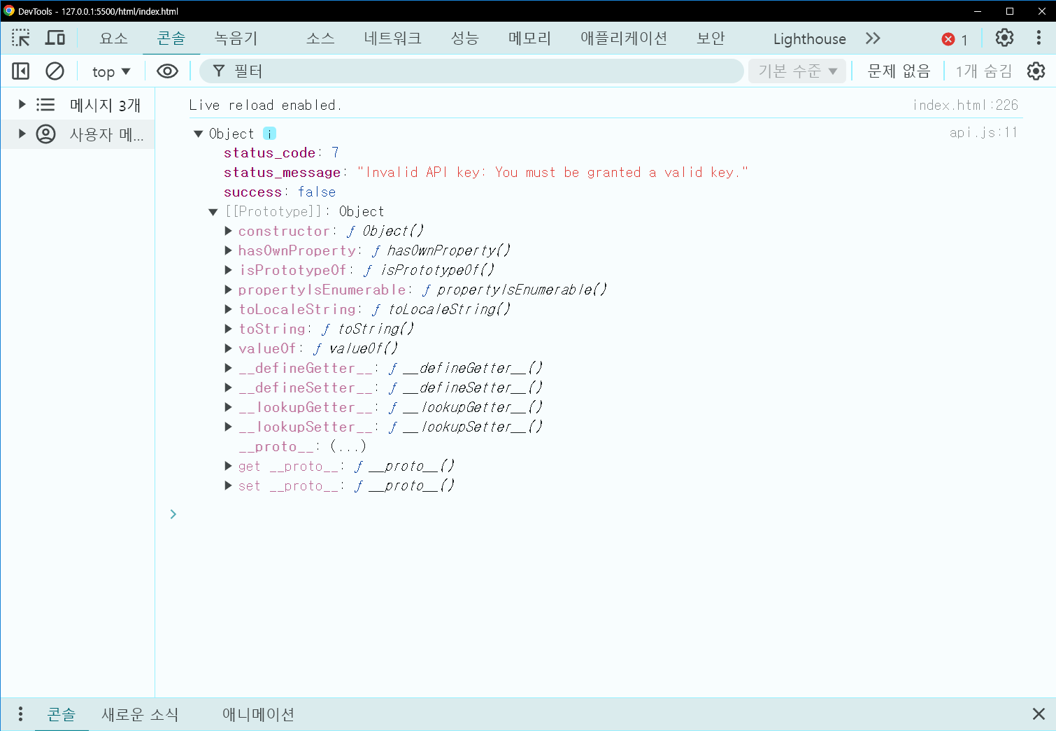The image size is (1056, 731).
Task: Toggle the device toolbar icon
Action: 55,38
